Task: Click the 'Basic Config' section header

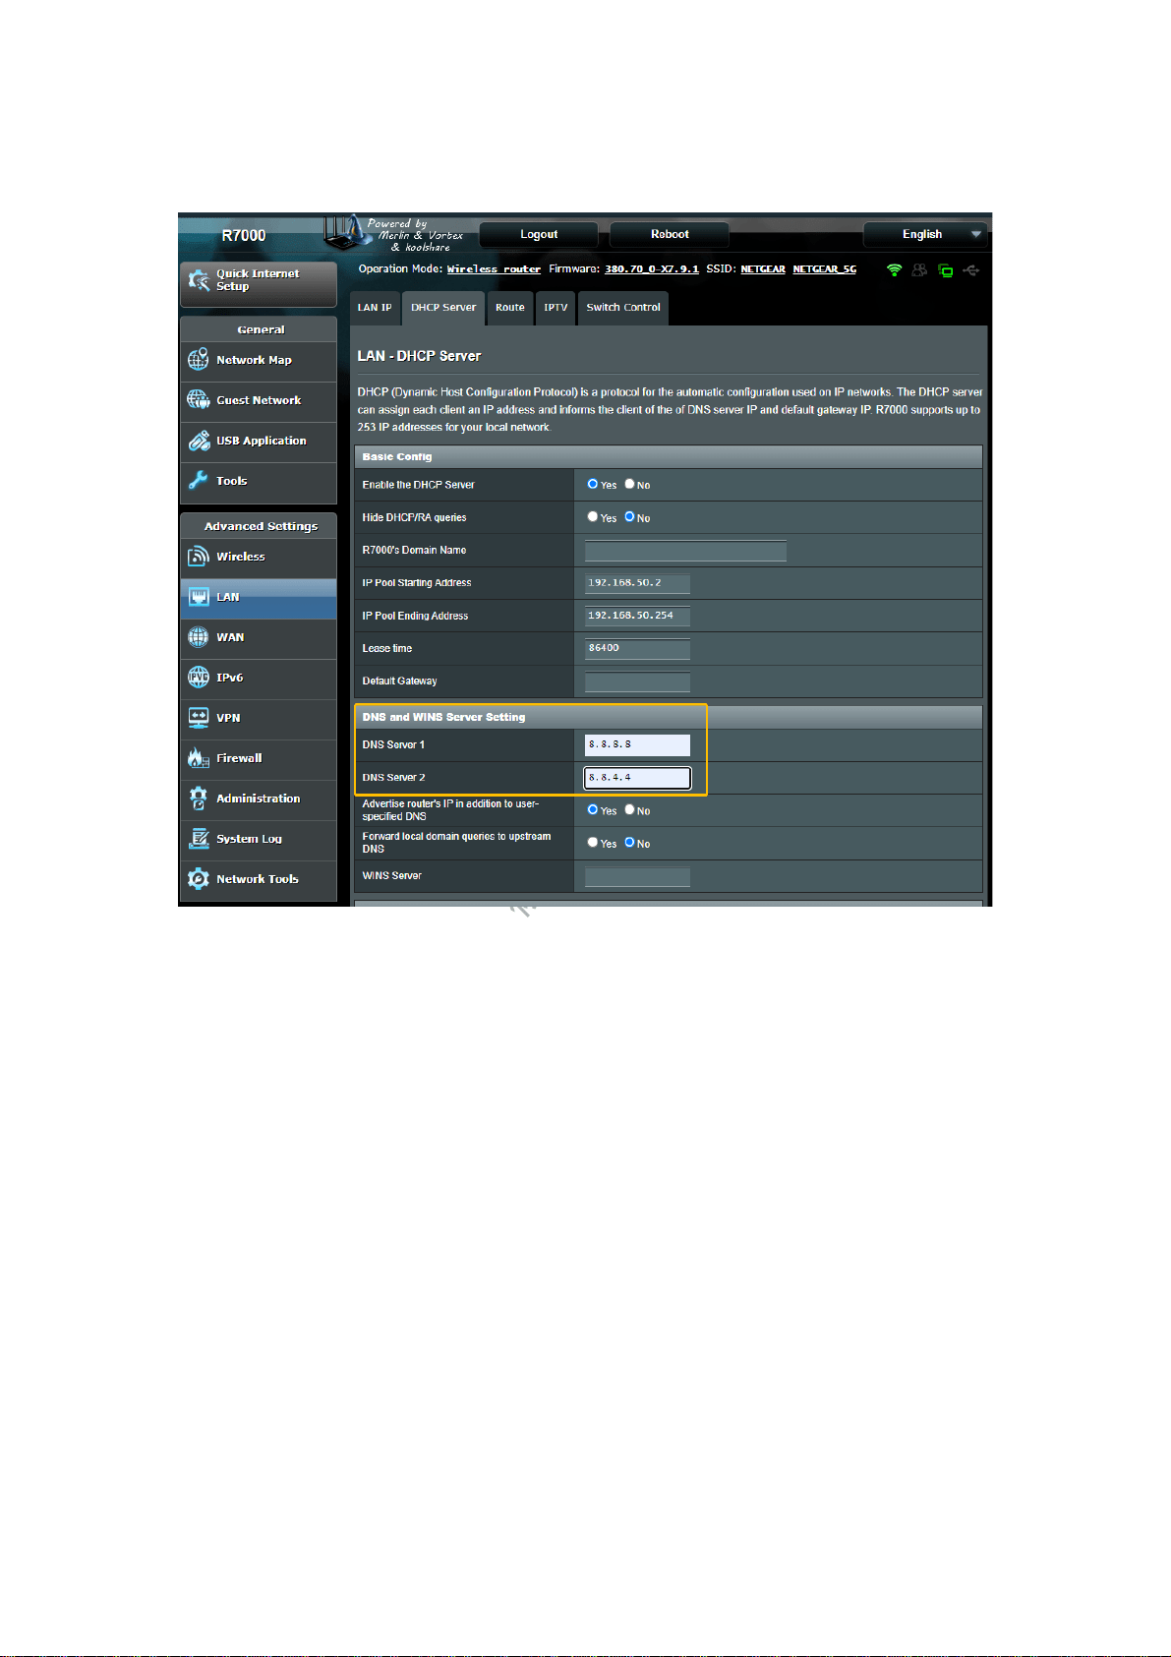Action: pos(669,456)
